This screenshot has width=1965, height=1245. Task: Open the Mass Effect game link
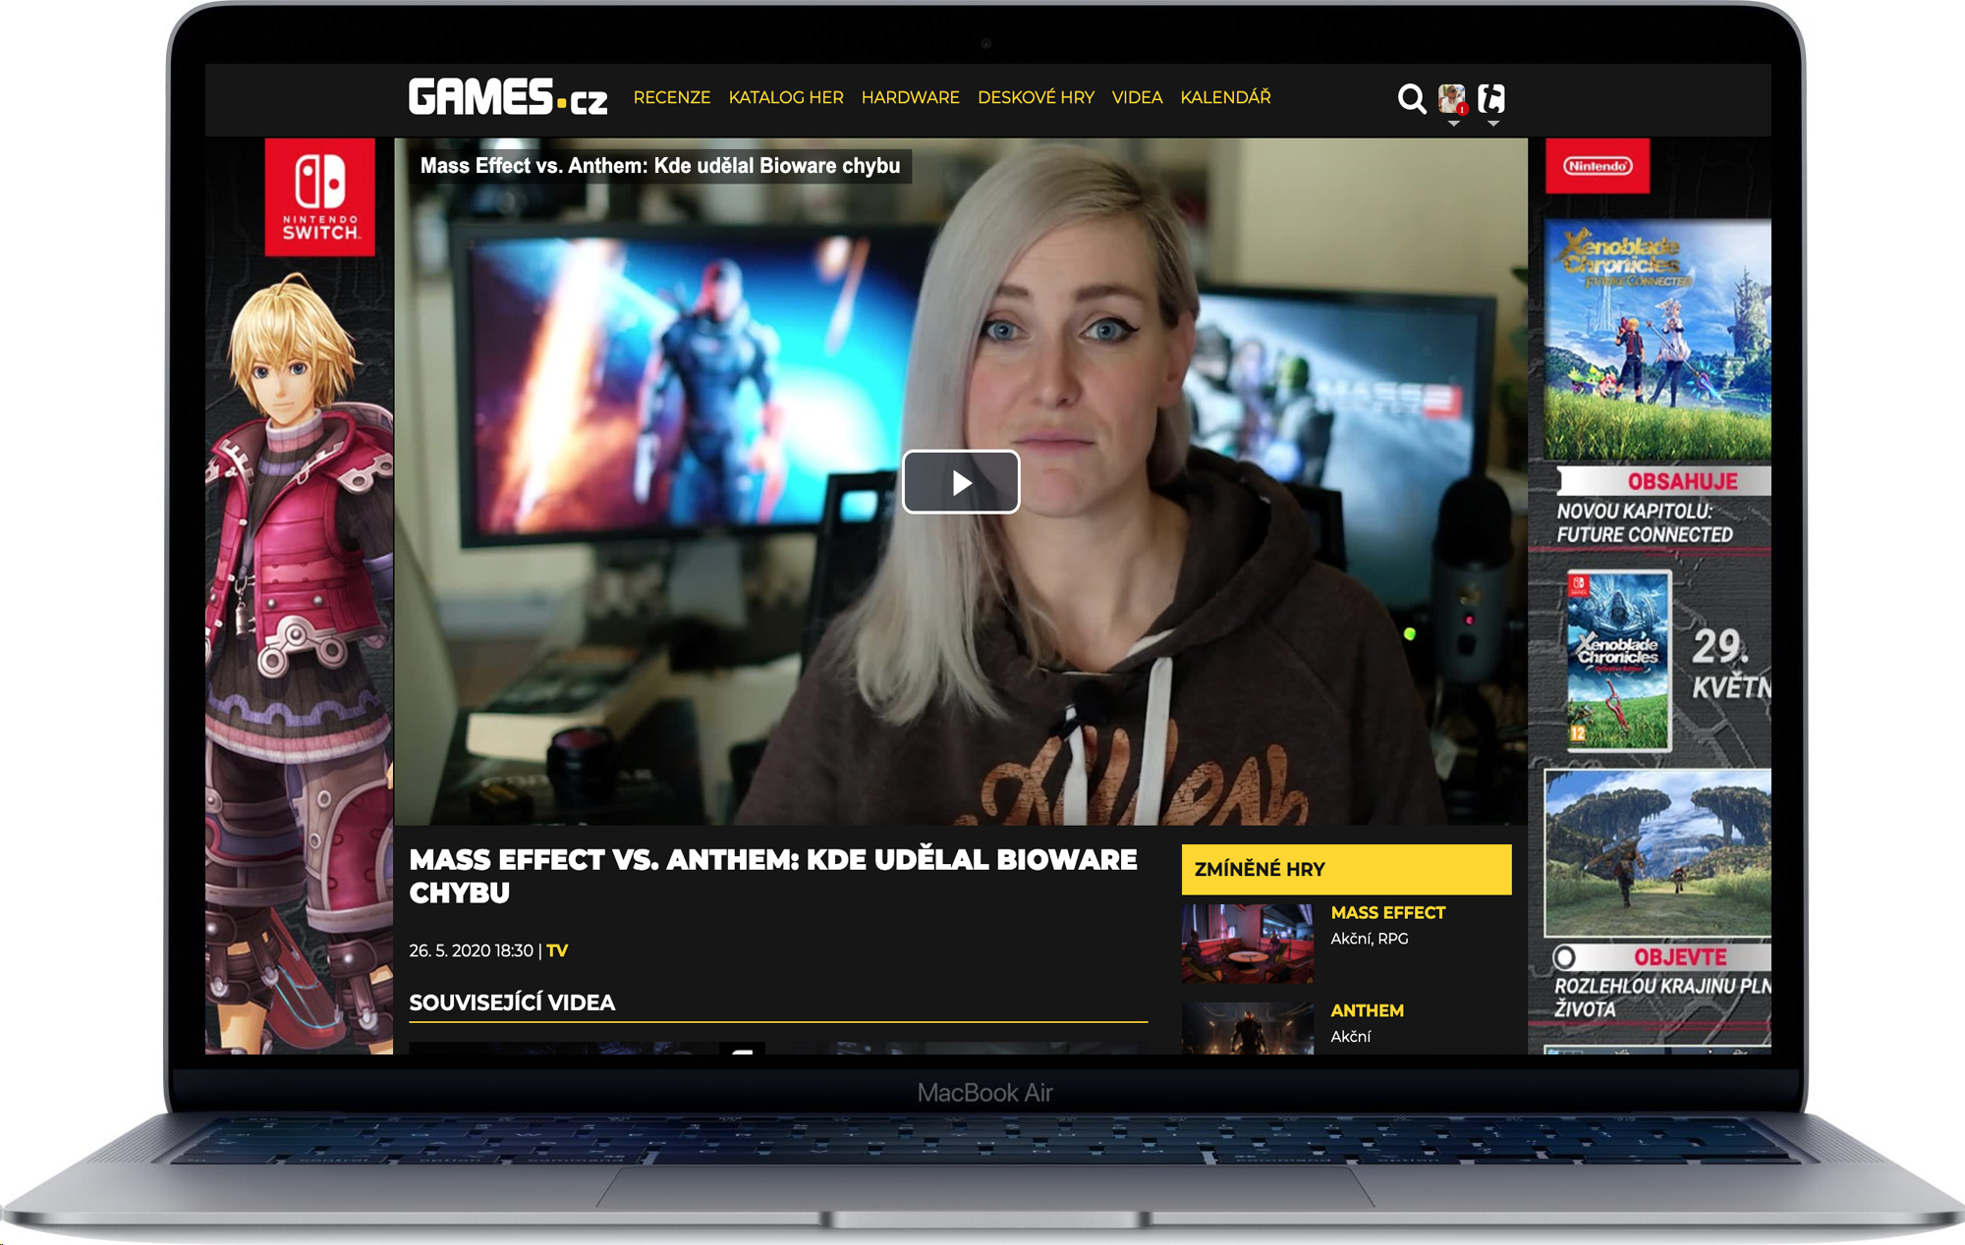(1387, 912)
